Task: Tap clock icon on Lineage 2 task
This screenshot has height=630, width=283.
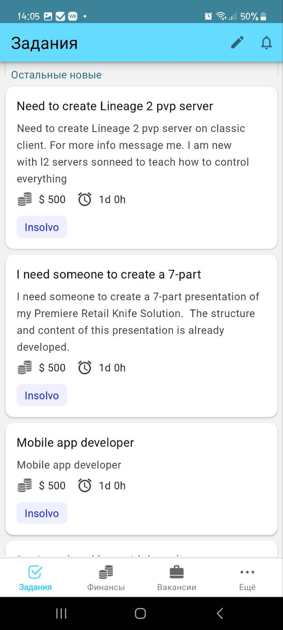Action: [85, 200]
